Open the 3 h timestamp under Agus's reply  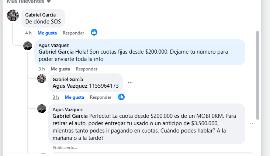42,69
